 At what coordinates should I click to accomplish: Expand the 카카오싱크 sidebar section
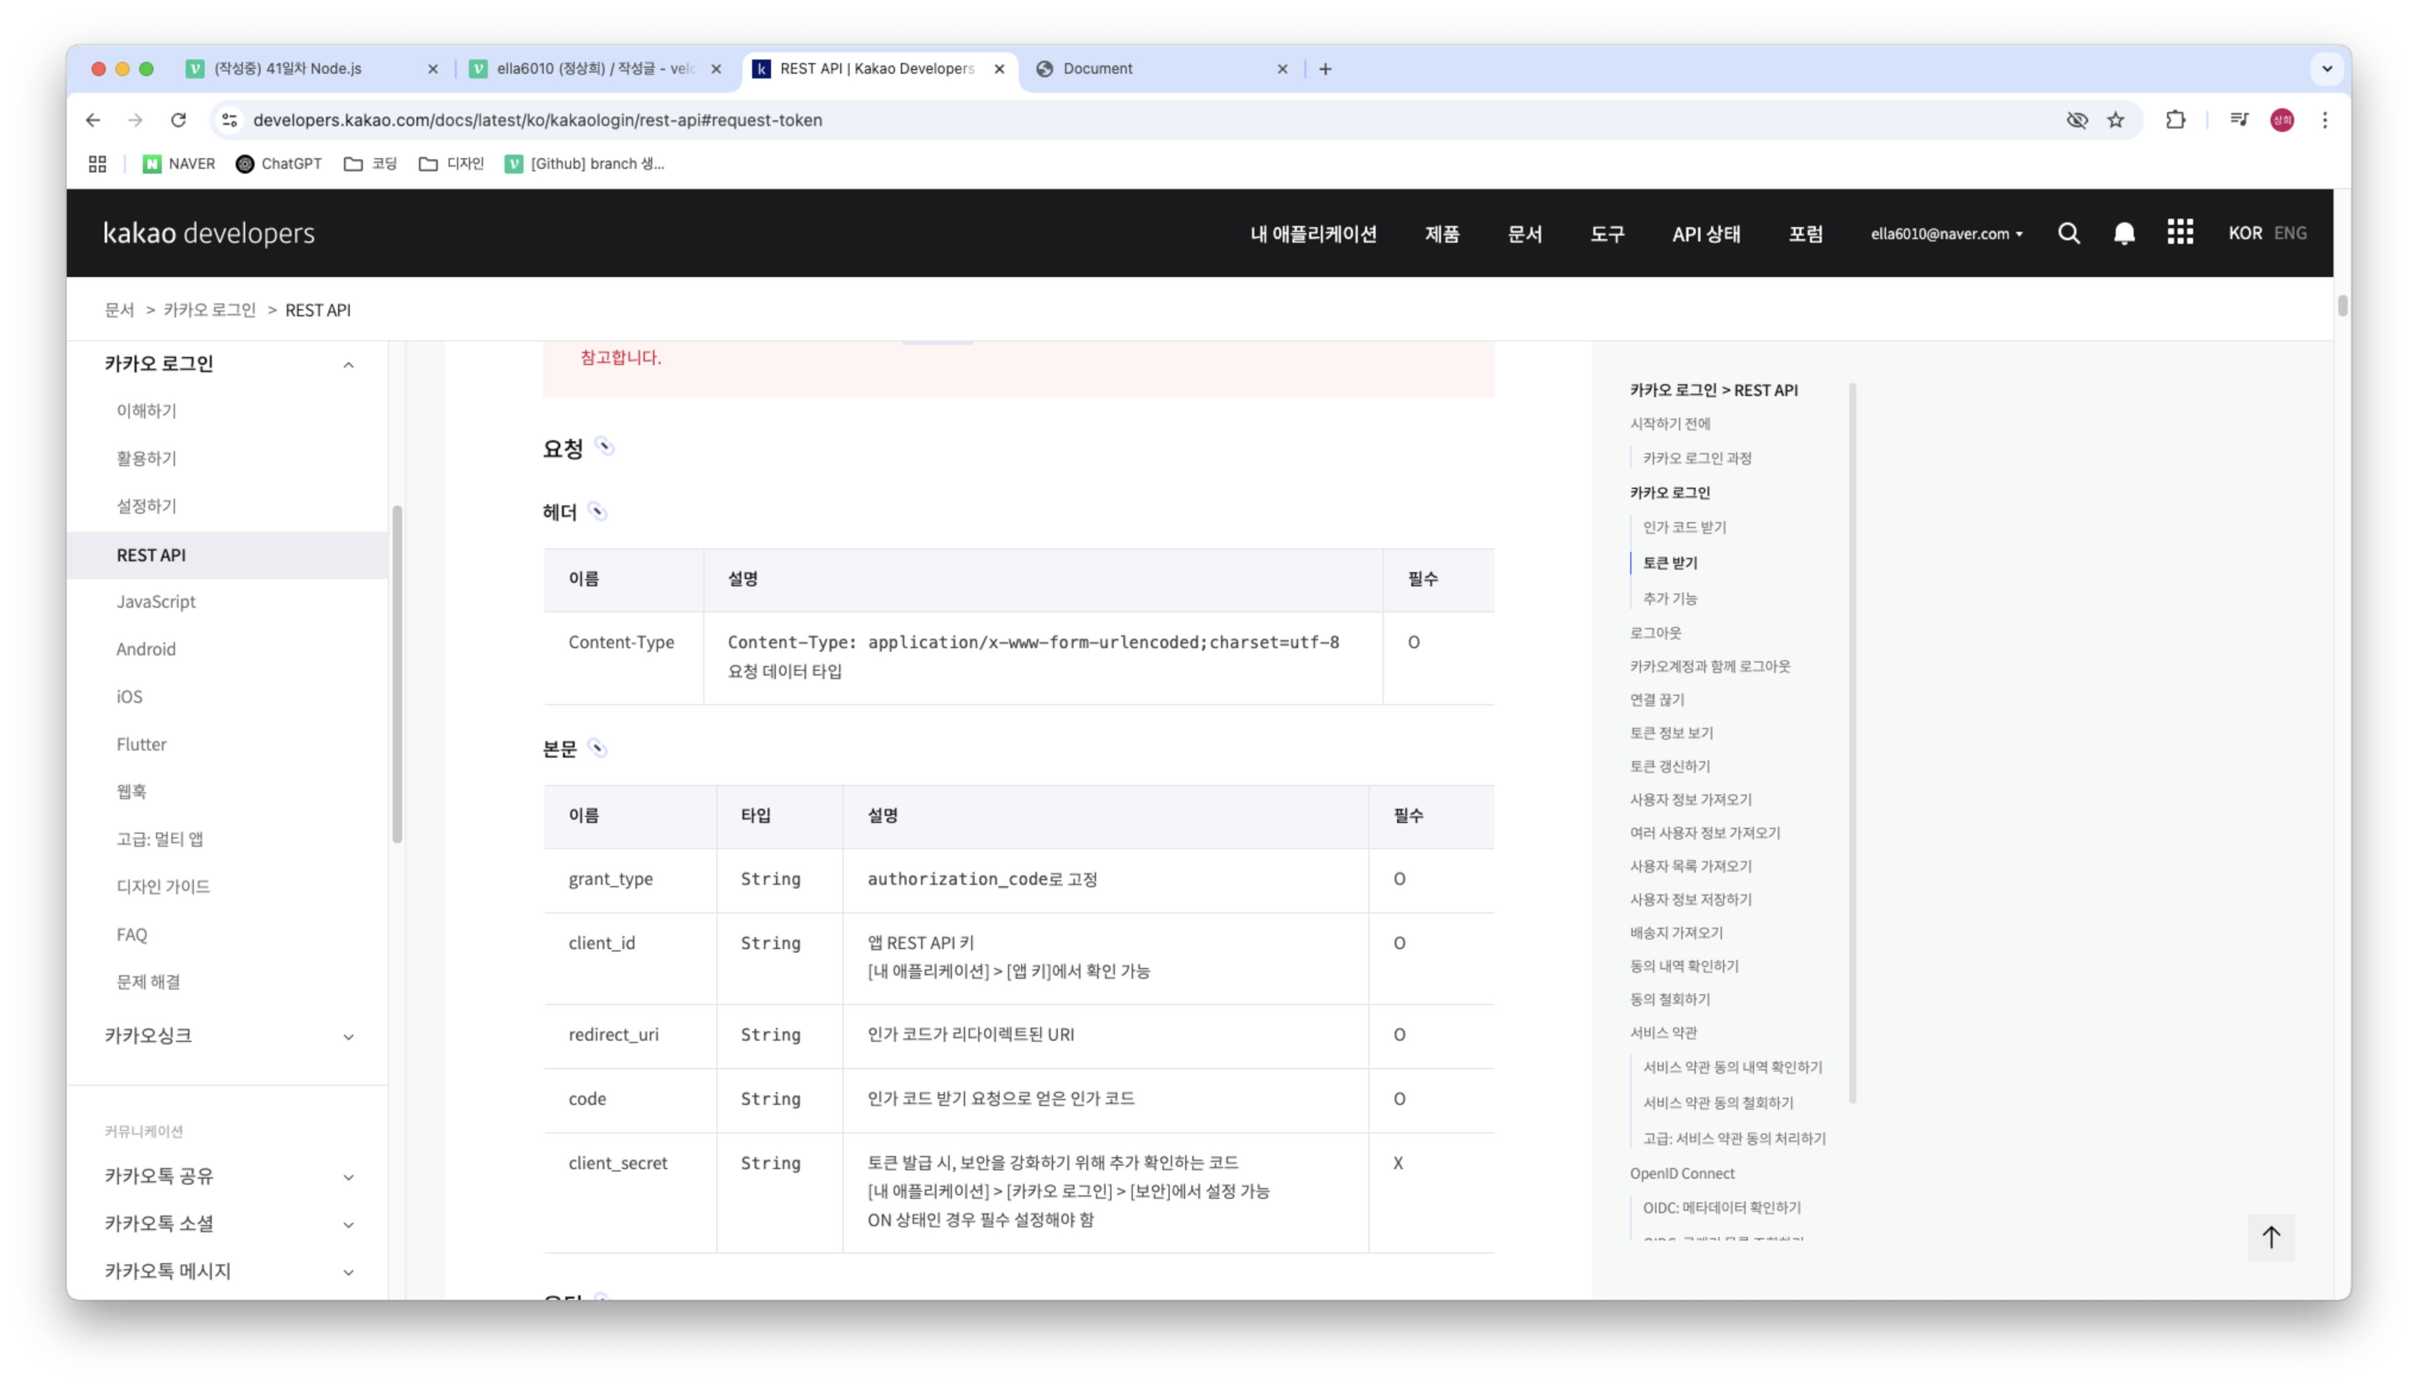point(348,1037)
